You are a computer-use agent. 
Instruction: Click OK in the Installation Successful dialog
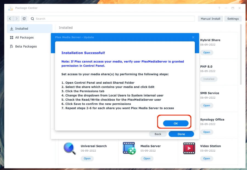point(176,123)
